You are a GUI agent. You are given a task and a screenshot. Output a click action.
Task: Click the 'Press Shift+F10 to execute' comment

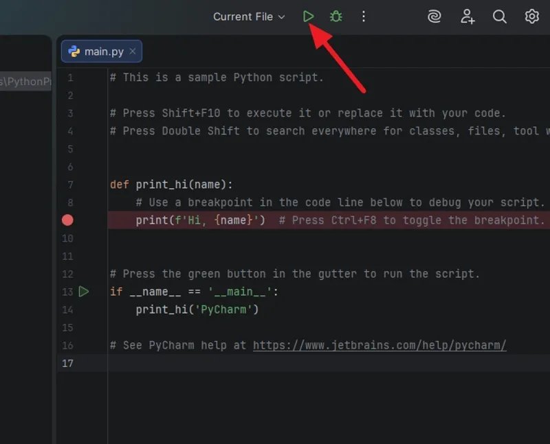click(307, 113)
